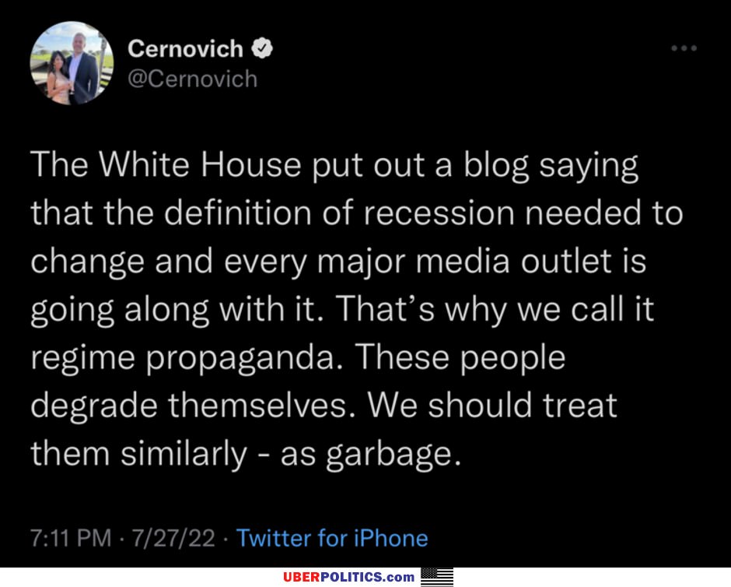The width and height of the screenshot is (731, 587).
Task: Open the Twitter for iPhone source link
Action: click(x=332, y=538)
